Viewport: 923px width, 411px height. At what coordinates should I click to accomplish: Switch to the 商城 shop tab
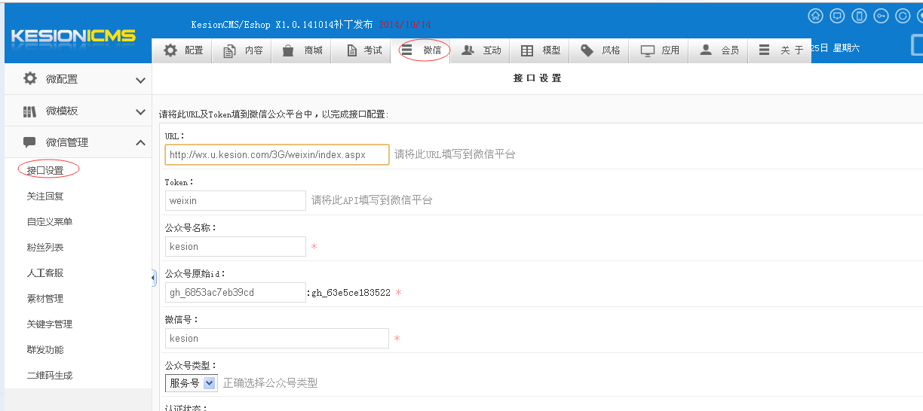coord(302,50)
